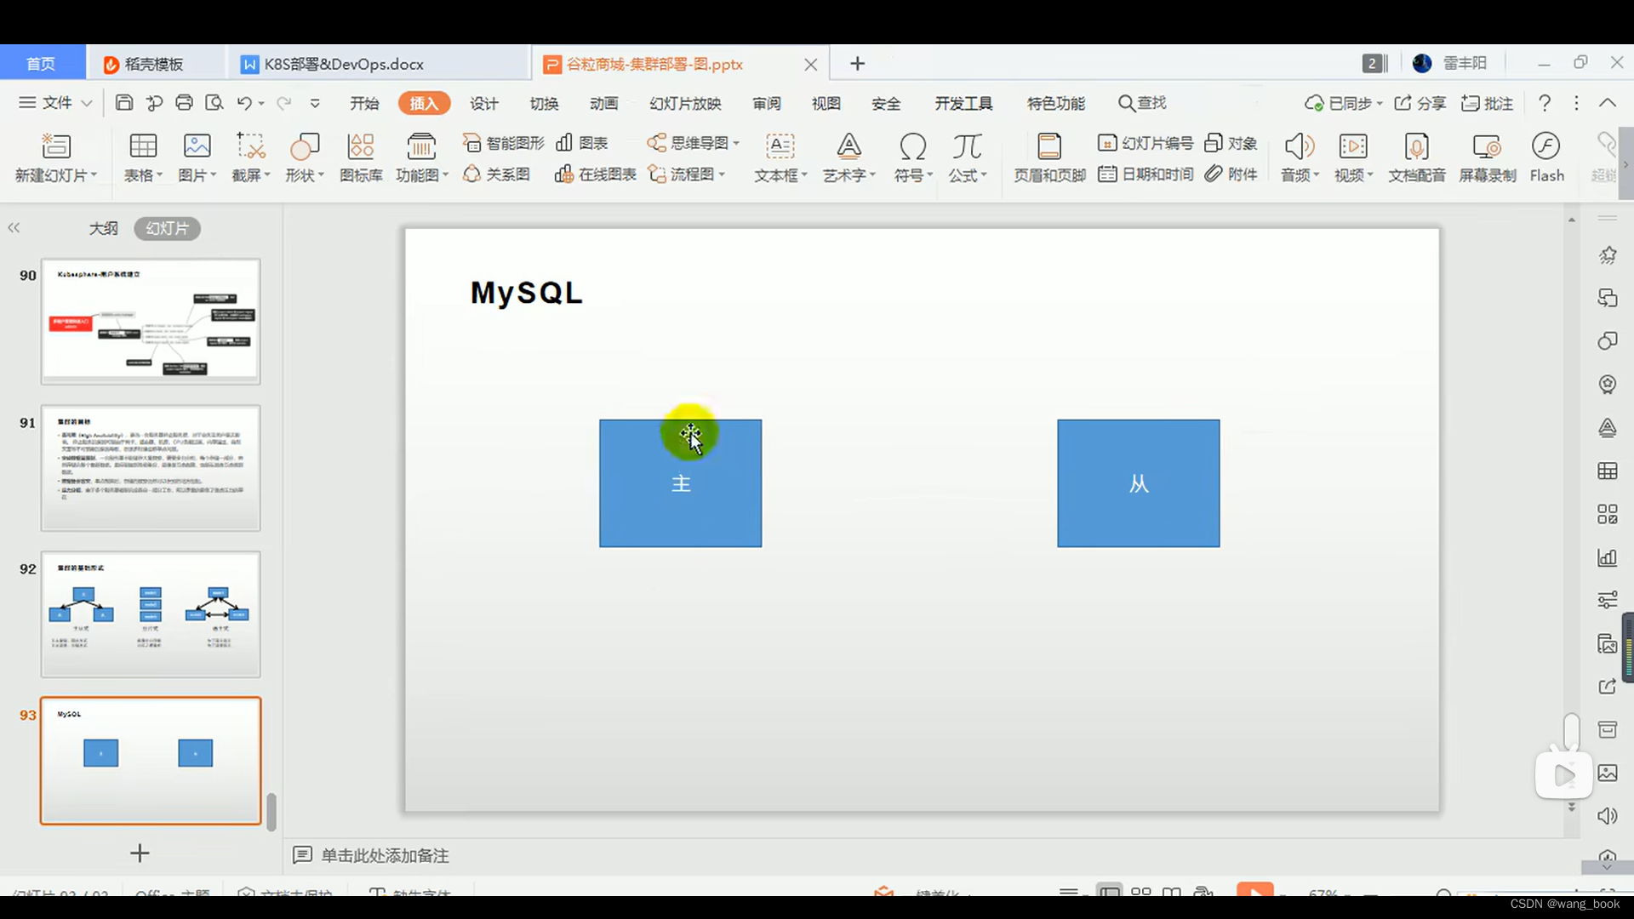Click the Relationship Diagram (关系图) button
1634x919 pixels.
pos(496,174)
